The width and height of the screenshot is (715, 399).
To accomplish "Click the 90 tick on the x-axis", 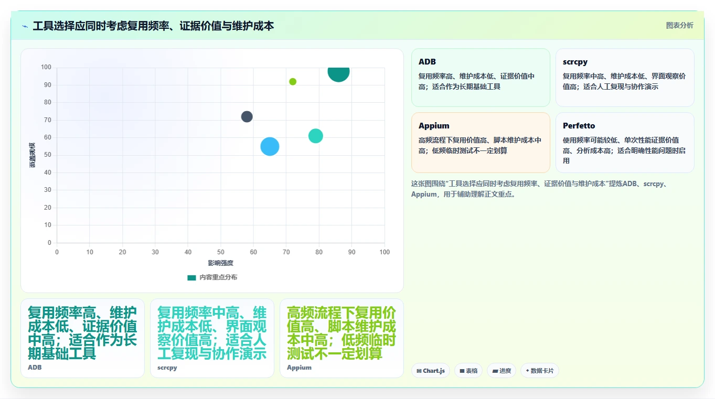I will click(x=352, y=252).
